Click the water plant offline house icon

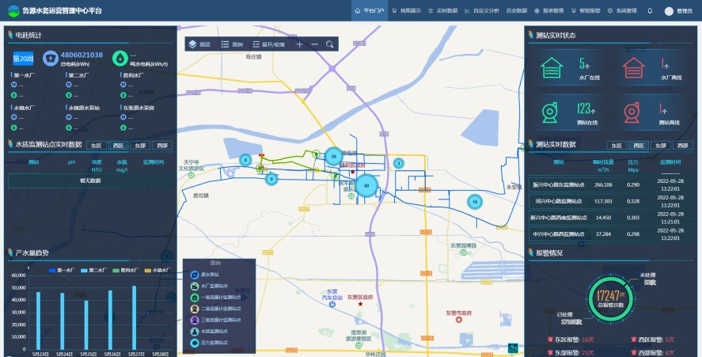(634, 68)
